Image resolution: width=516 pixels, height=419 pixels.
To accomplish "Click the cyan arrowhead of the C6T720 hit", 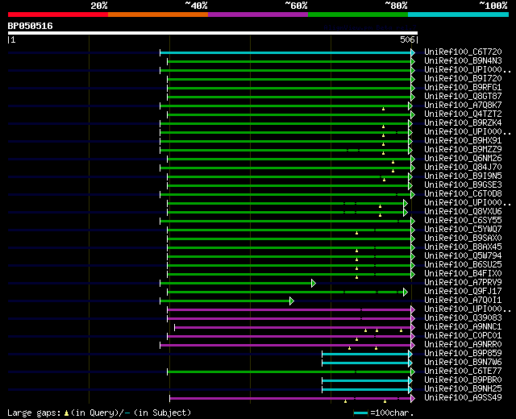I will coord(413,52).
